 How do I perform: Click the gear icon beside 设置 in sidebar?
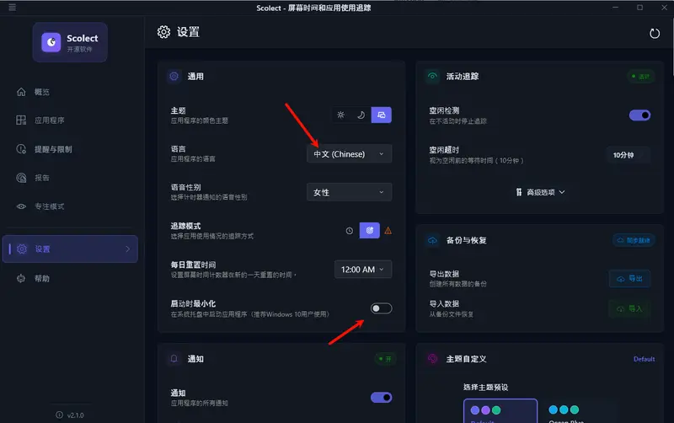coord(22,249)
